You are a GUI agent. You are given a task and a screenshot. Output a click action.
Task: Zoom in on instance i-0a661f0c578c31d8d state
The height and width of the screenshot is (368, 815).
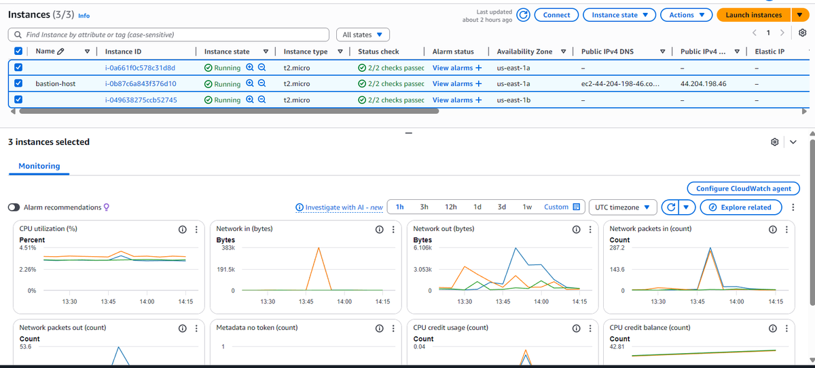click(x=250, y=68)
